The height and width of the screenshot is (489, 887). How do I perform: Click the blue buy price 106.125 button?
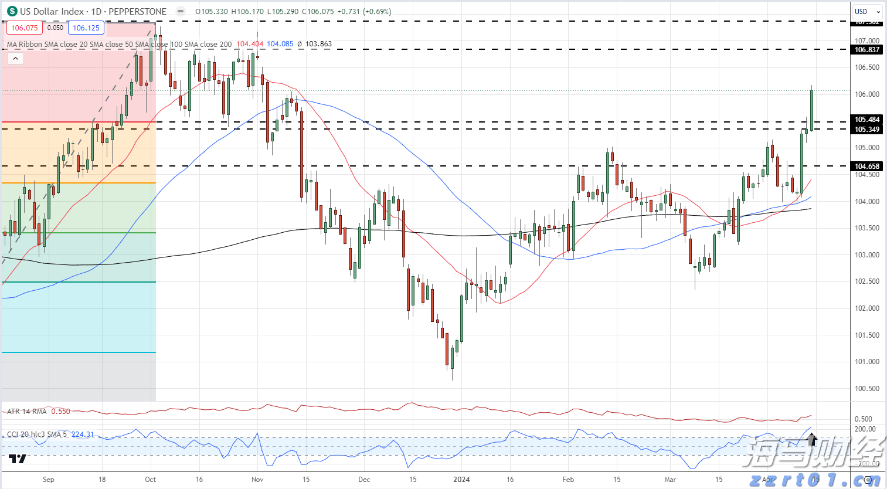point(86,28)
